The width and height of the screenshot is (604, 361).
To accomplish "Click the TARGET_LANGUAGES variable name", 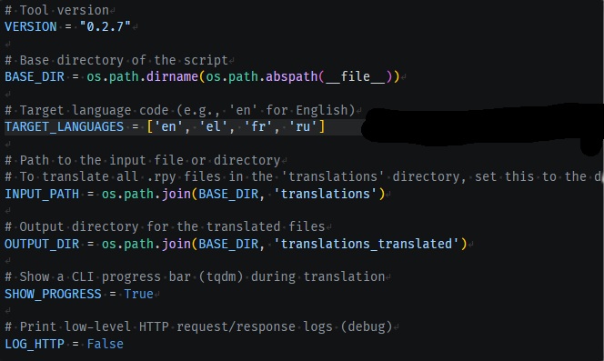I will click(x=65, y=126).
